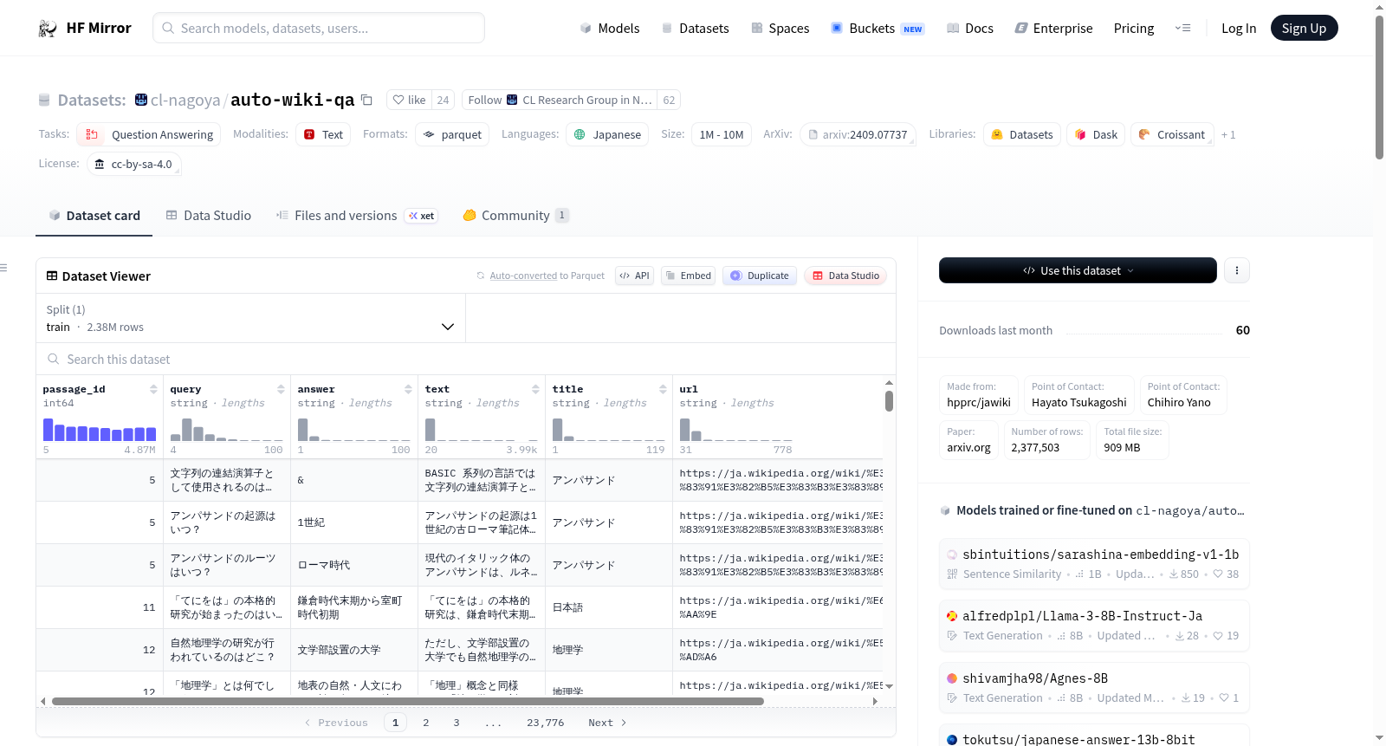Sort the passage_id column using its sort icon
This screenshot has height=746, width=1386.
tap(153, 389)
